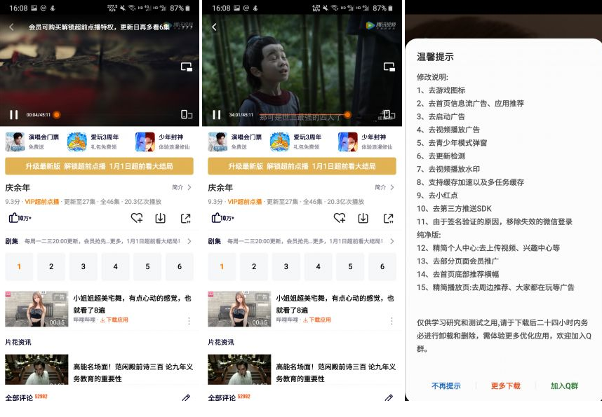The width and height of the screenshot is (602, 417).
Task: Tap 下载应用 link on the middle phone screen
Action: coord(316,320)
